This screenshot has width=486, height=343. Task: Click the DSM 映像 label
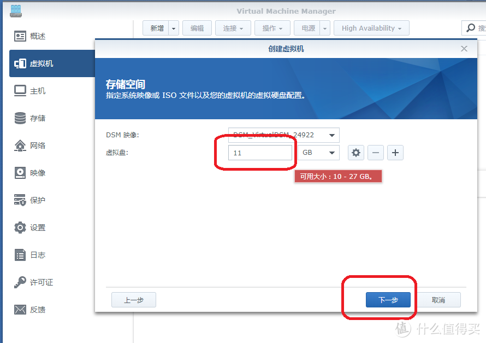[122, 135]
